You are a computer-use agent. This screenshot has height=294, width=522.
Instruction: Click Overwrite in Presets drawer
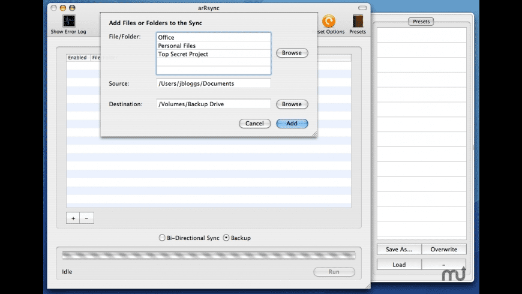click(x=444, y=250)
